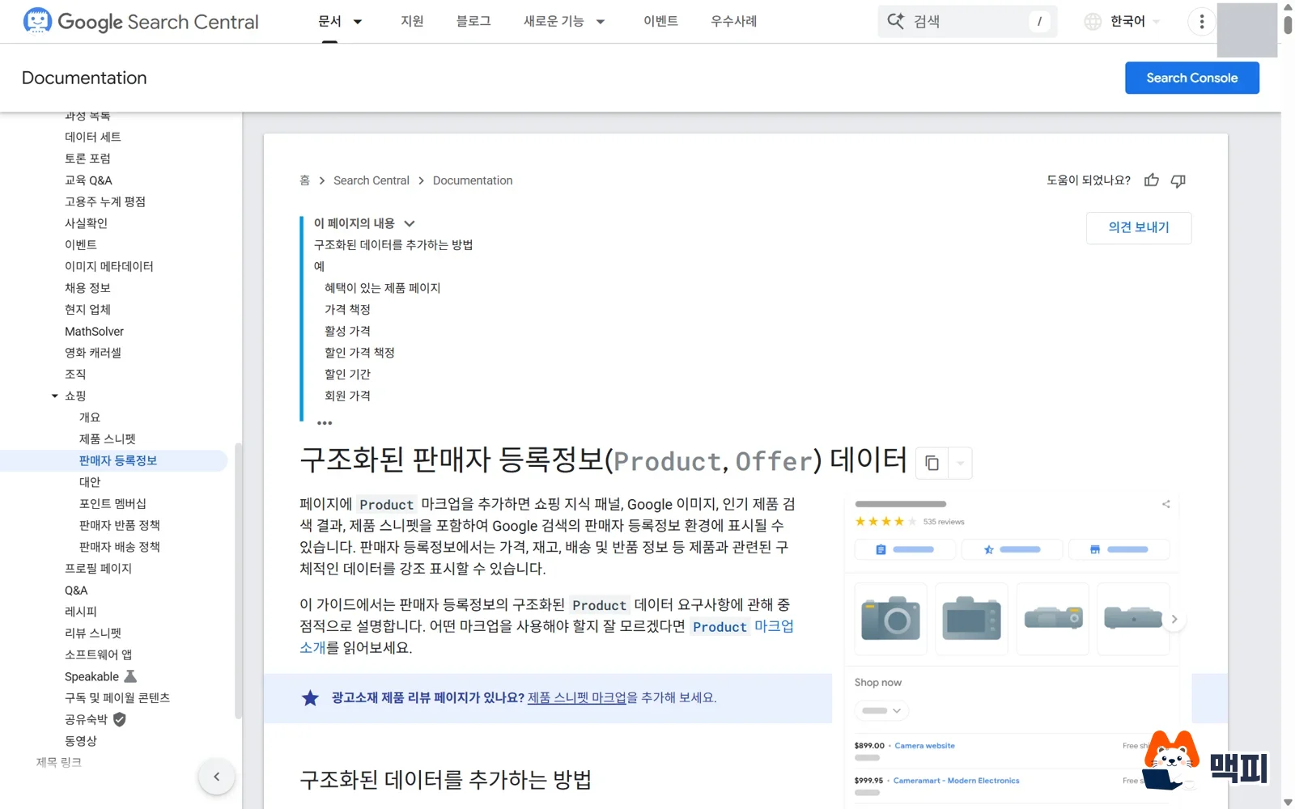Click the copy page title icon
This screenshot has height=809, width=1295.
pos(932,463)
